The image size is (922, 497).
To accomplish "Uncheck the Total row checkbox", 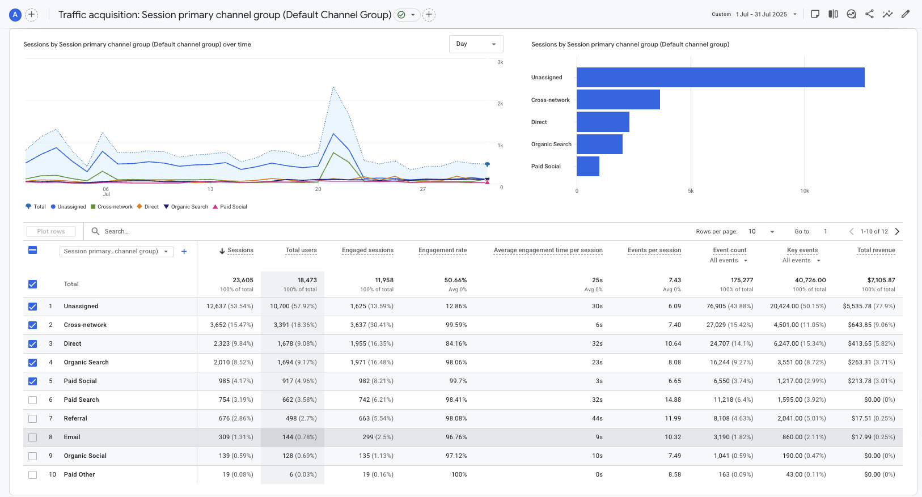I will coord(33,284).
